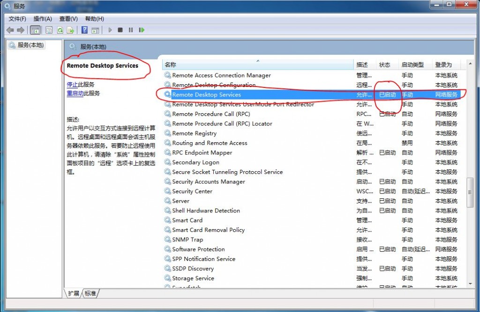Select Shell Hardware Detection row
Viewport: 480px width, 312px height.
[x=311, y=210]
